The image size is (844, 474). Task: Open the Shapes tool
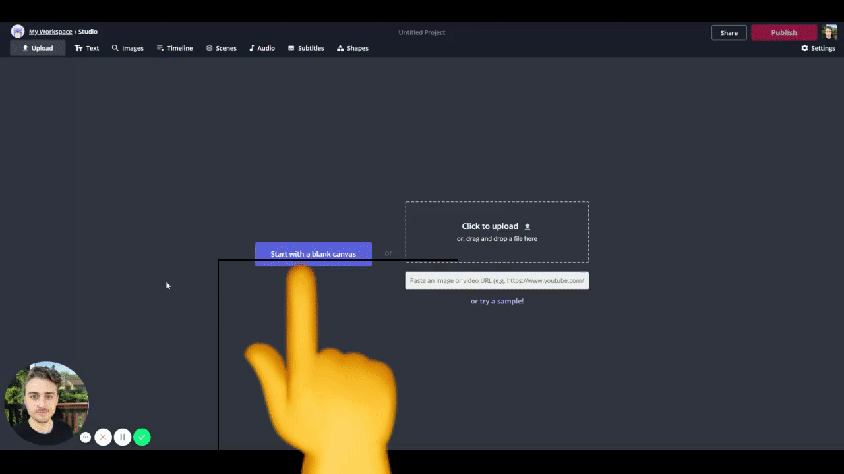(x=353, y=48)
